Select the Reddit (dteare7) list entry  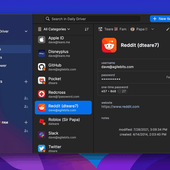click(63, 108)
